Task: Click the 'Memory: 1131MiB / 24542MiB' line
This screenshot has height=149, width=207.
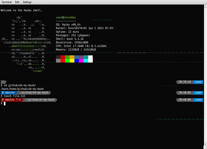Action: pyautogui.click(x=76, y=49)
